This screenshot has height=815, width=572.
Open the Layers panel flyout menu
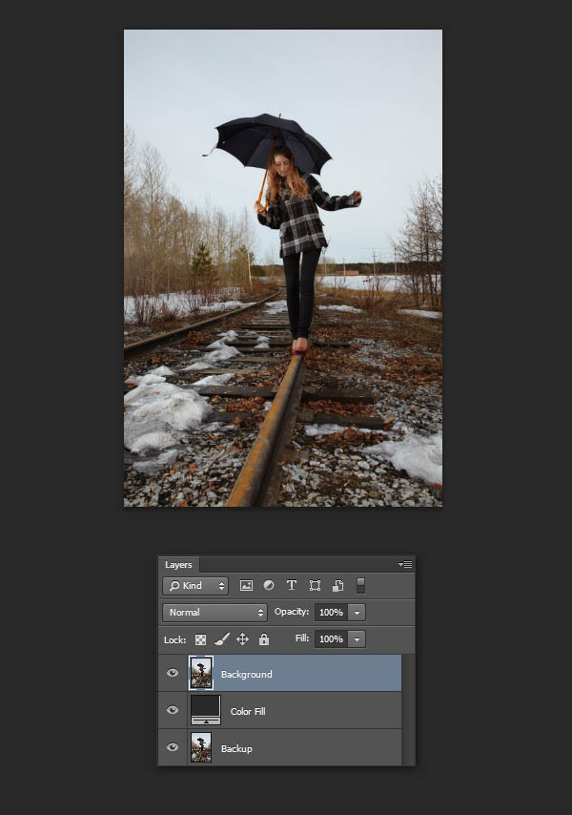(404, 565)
